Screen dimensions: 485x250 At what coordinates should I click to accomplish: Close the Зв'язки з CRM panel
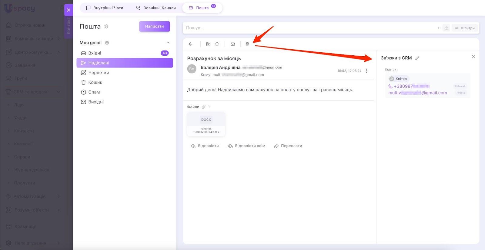473,57
